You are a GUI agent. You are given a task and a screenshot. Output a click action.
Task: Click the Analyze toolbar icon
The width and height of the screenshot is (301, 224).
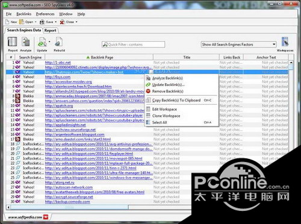tap(26, 42)
